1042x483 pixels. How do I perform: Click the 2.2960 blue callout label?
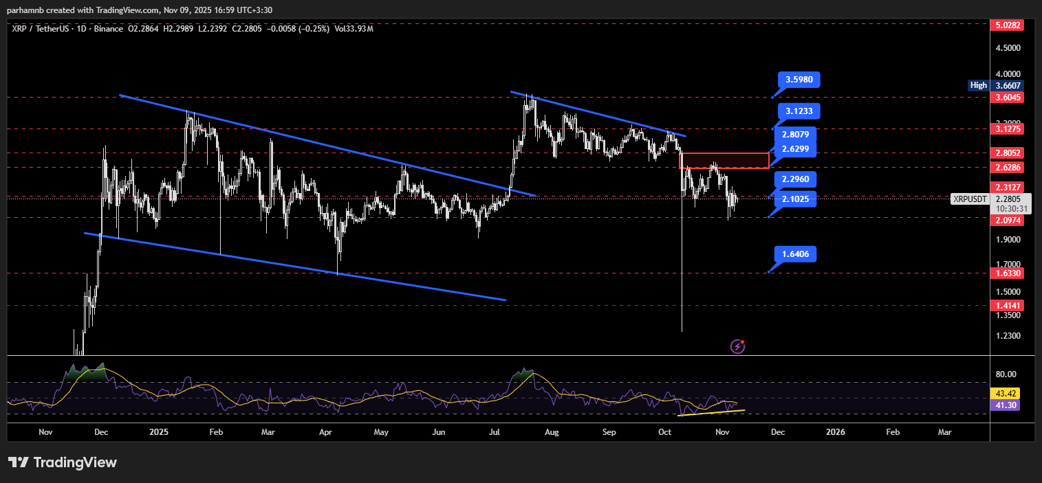794,180
